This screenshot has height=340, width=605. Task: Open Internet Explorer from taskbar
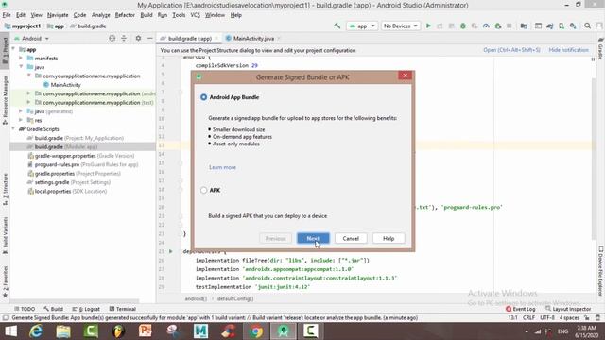coord(36,331)
